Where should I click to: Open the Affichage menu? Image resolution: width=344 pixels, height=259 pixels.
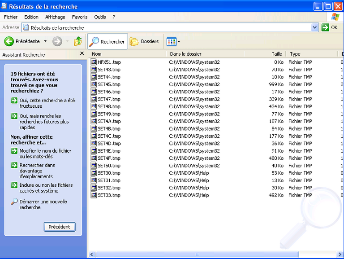[55, 17]
